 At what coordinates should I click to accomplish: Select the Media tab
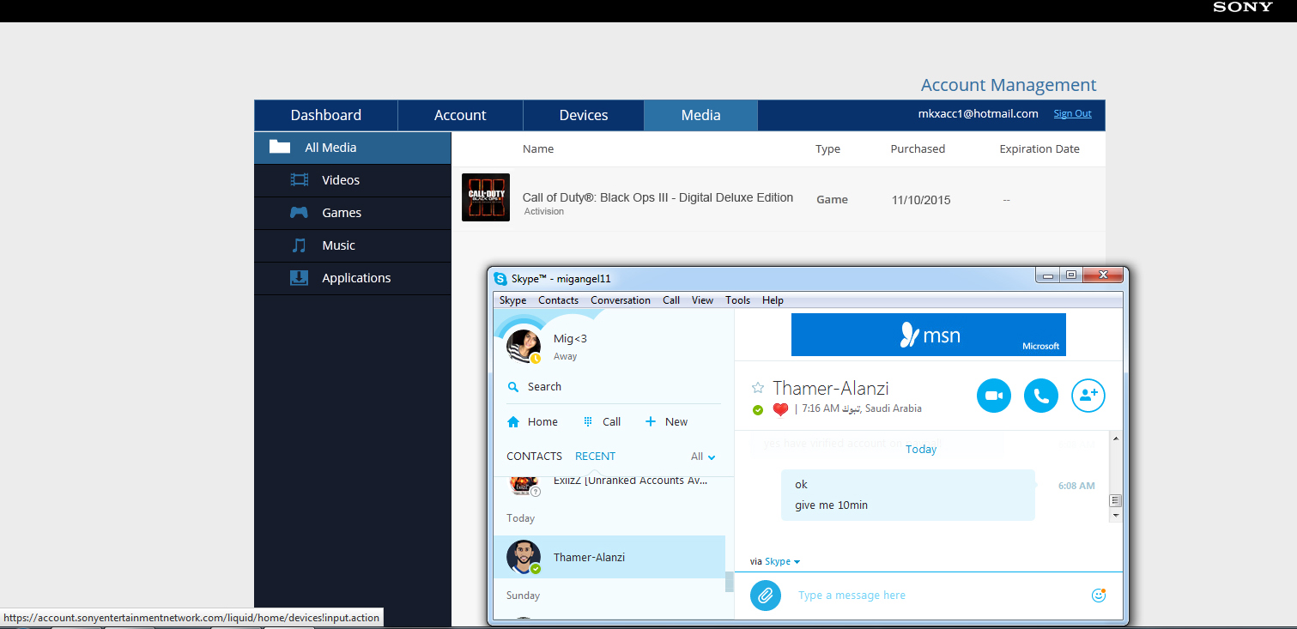point(701,115)
